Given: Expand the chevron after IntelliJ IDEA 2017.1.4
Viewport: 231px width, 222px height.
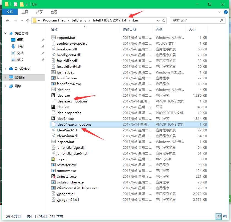Looking at the screenshot, I should tap(129, 20).
